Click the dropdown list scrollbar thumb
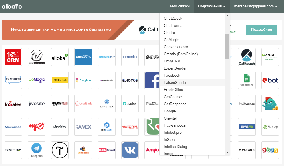The image size is (284, 166). click(x=227, y=46)
